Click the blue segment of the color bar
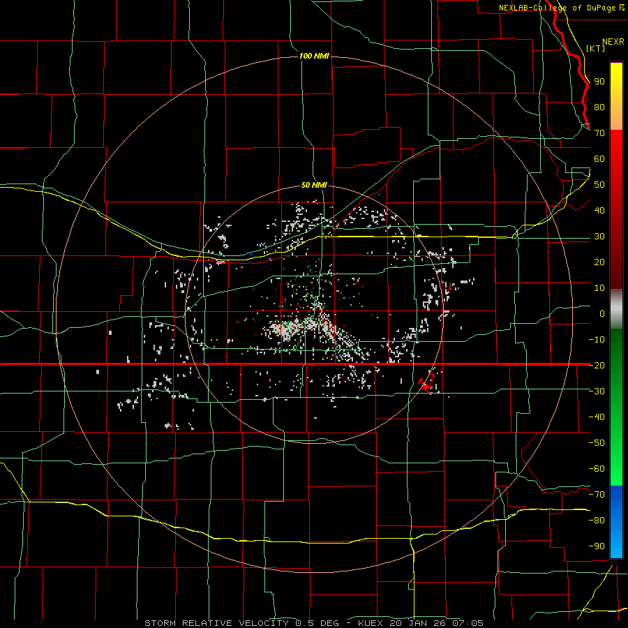Image resolution: width=628 pixels, height=628 pixels. (616, 522)
